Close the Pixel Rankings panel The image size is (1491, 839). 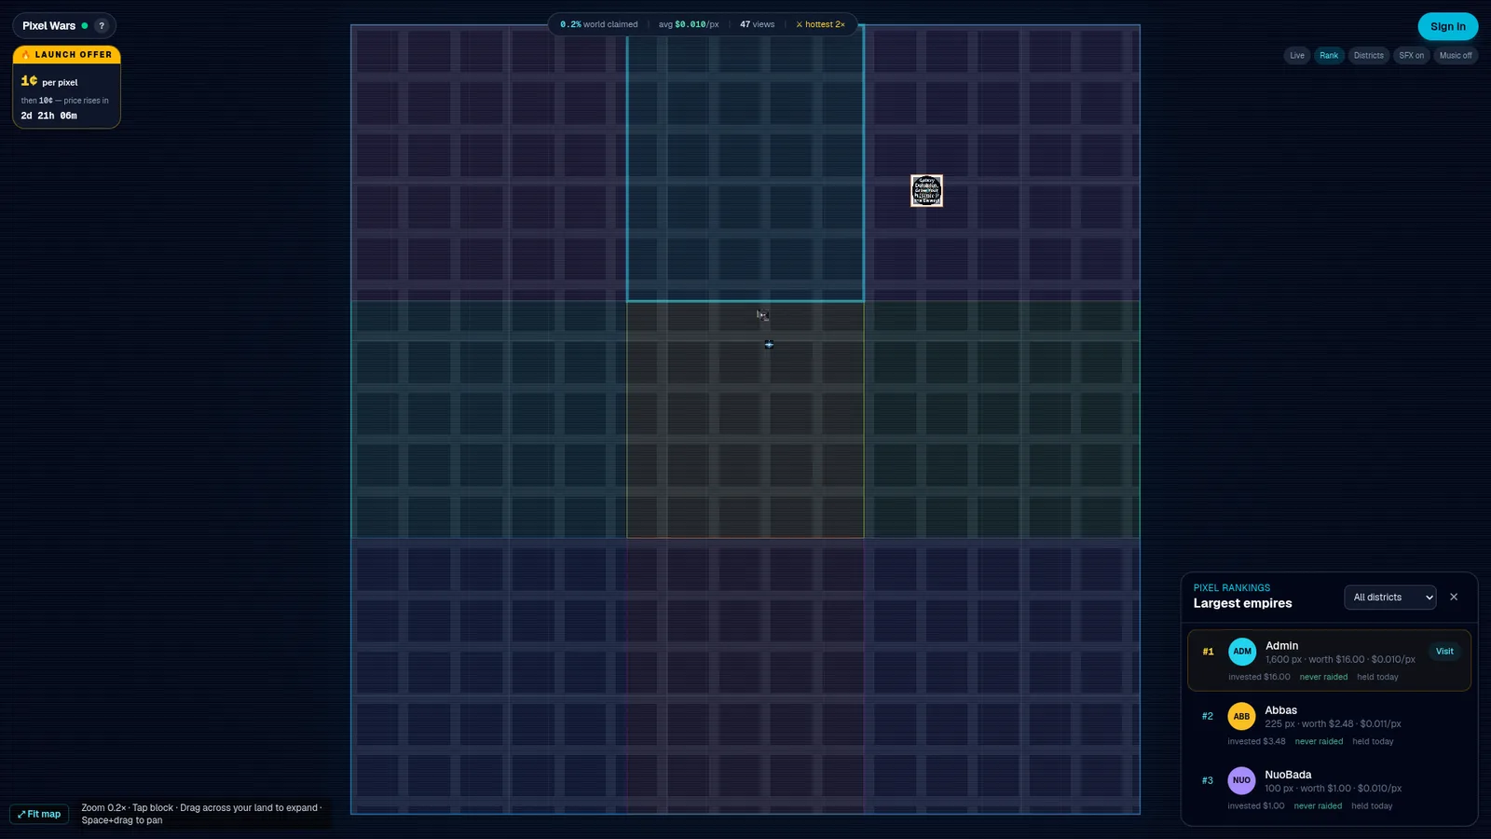pos(1454,597)
